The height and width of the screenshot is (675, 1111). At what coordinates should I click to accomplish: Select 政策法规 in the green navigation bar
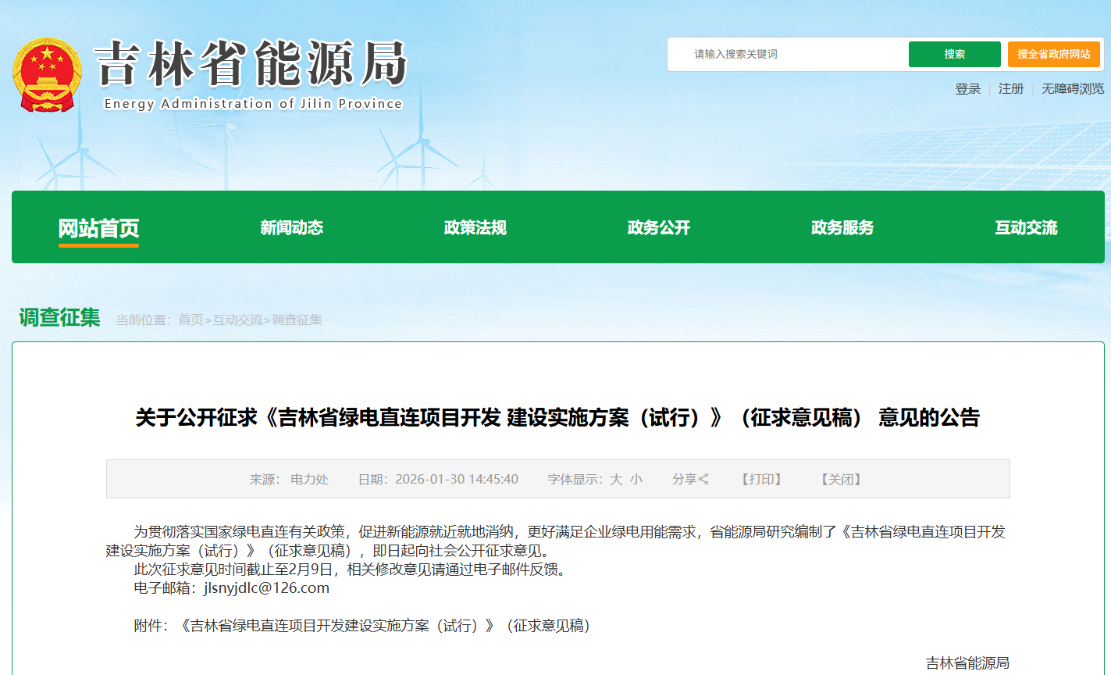tap(475, 228)
